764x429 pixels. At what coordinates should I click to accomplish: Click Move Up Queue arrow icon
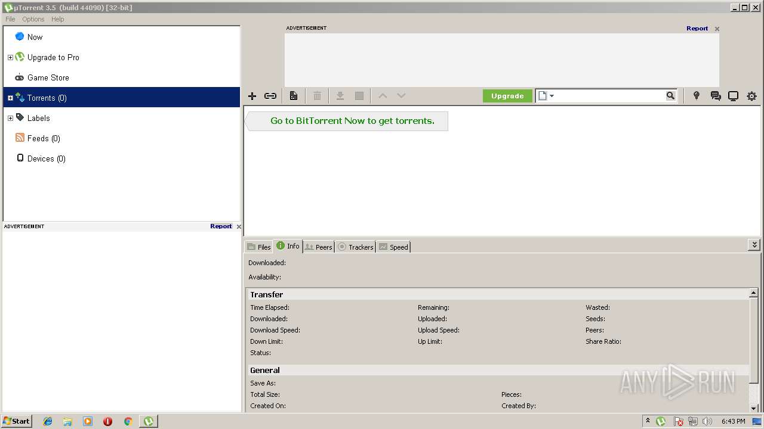tap(383, 96)
